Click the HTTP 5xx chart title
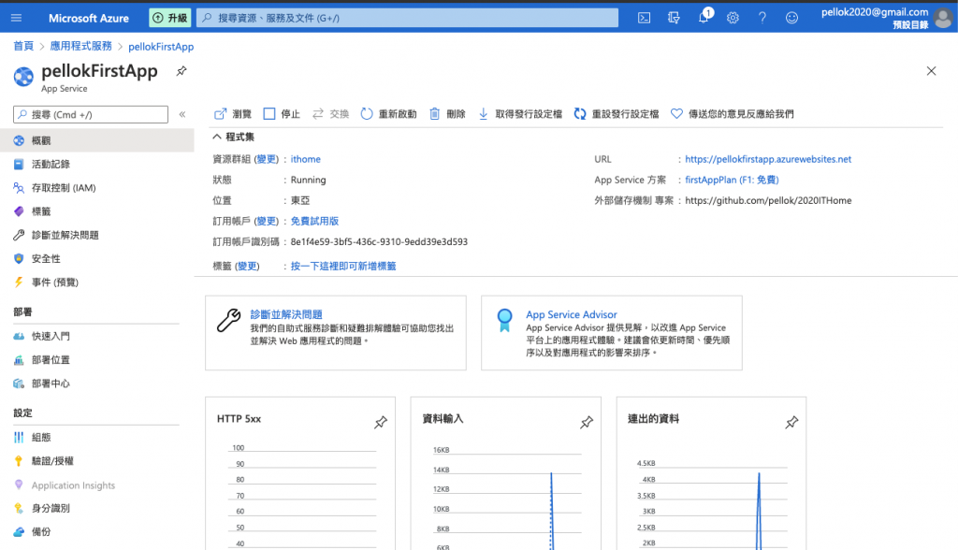Viewport: 958px width, 550px height. (x=239, y=419)
